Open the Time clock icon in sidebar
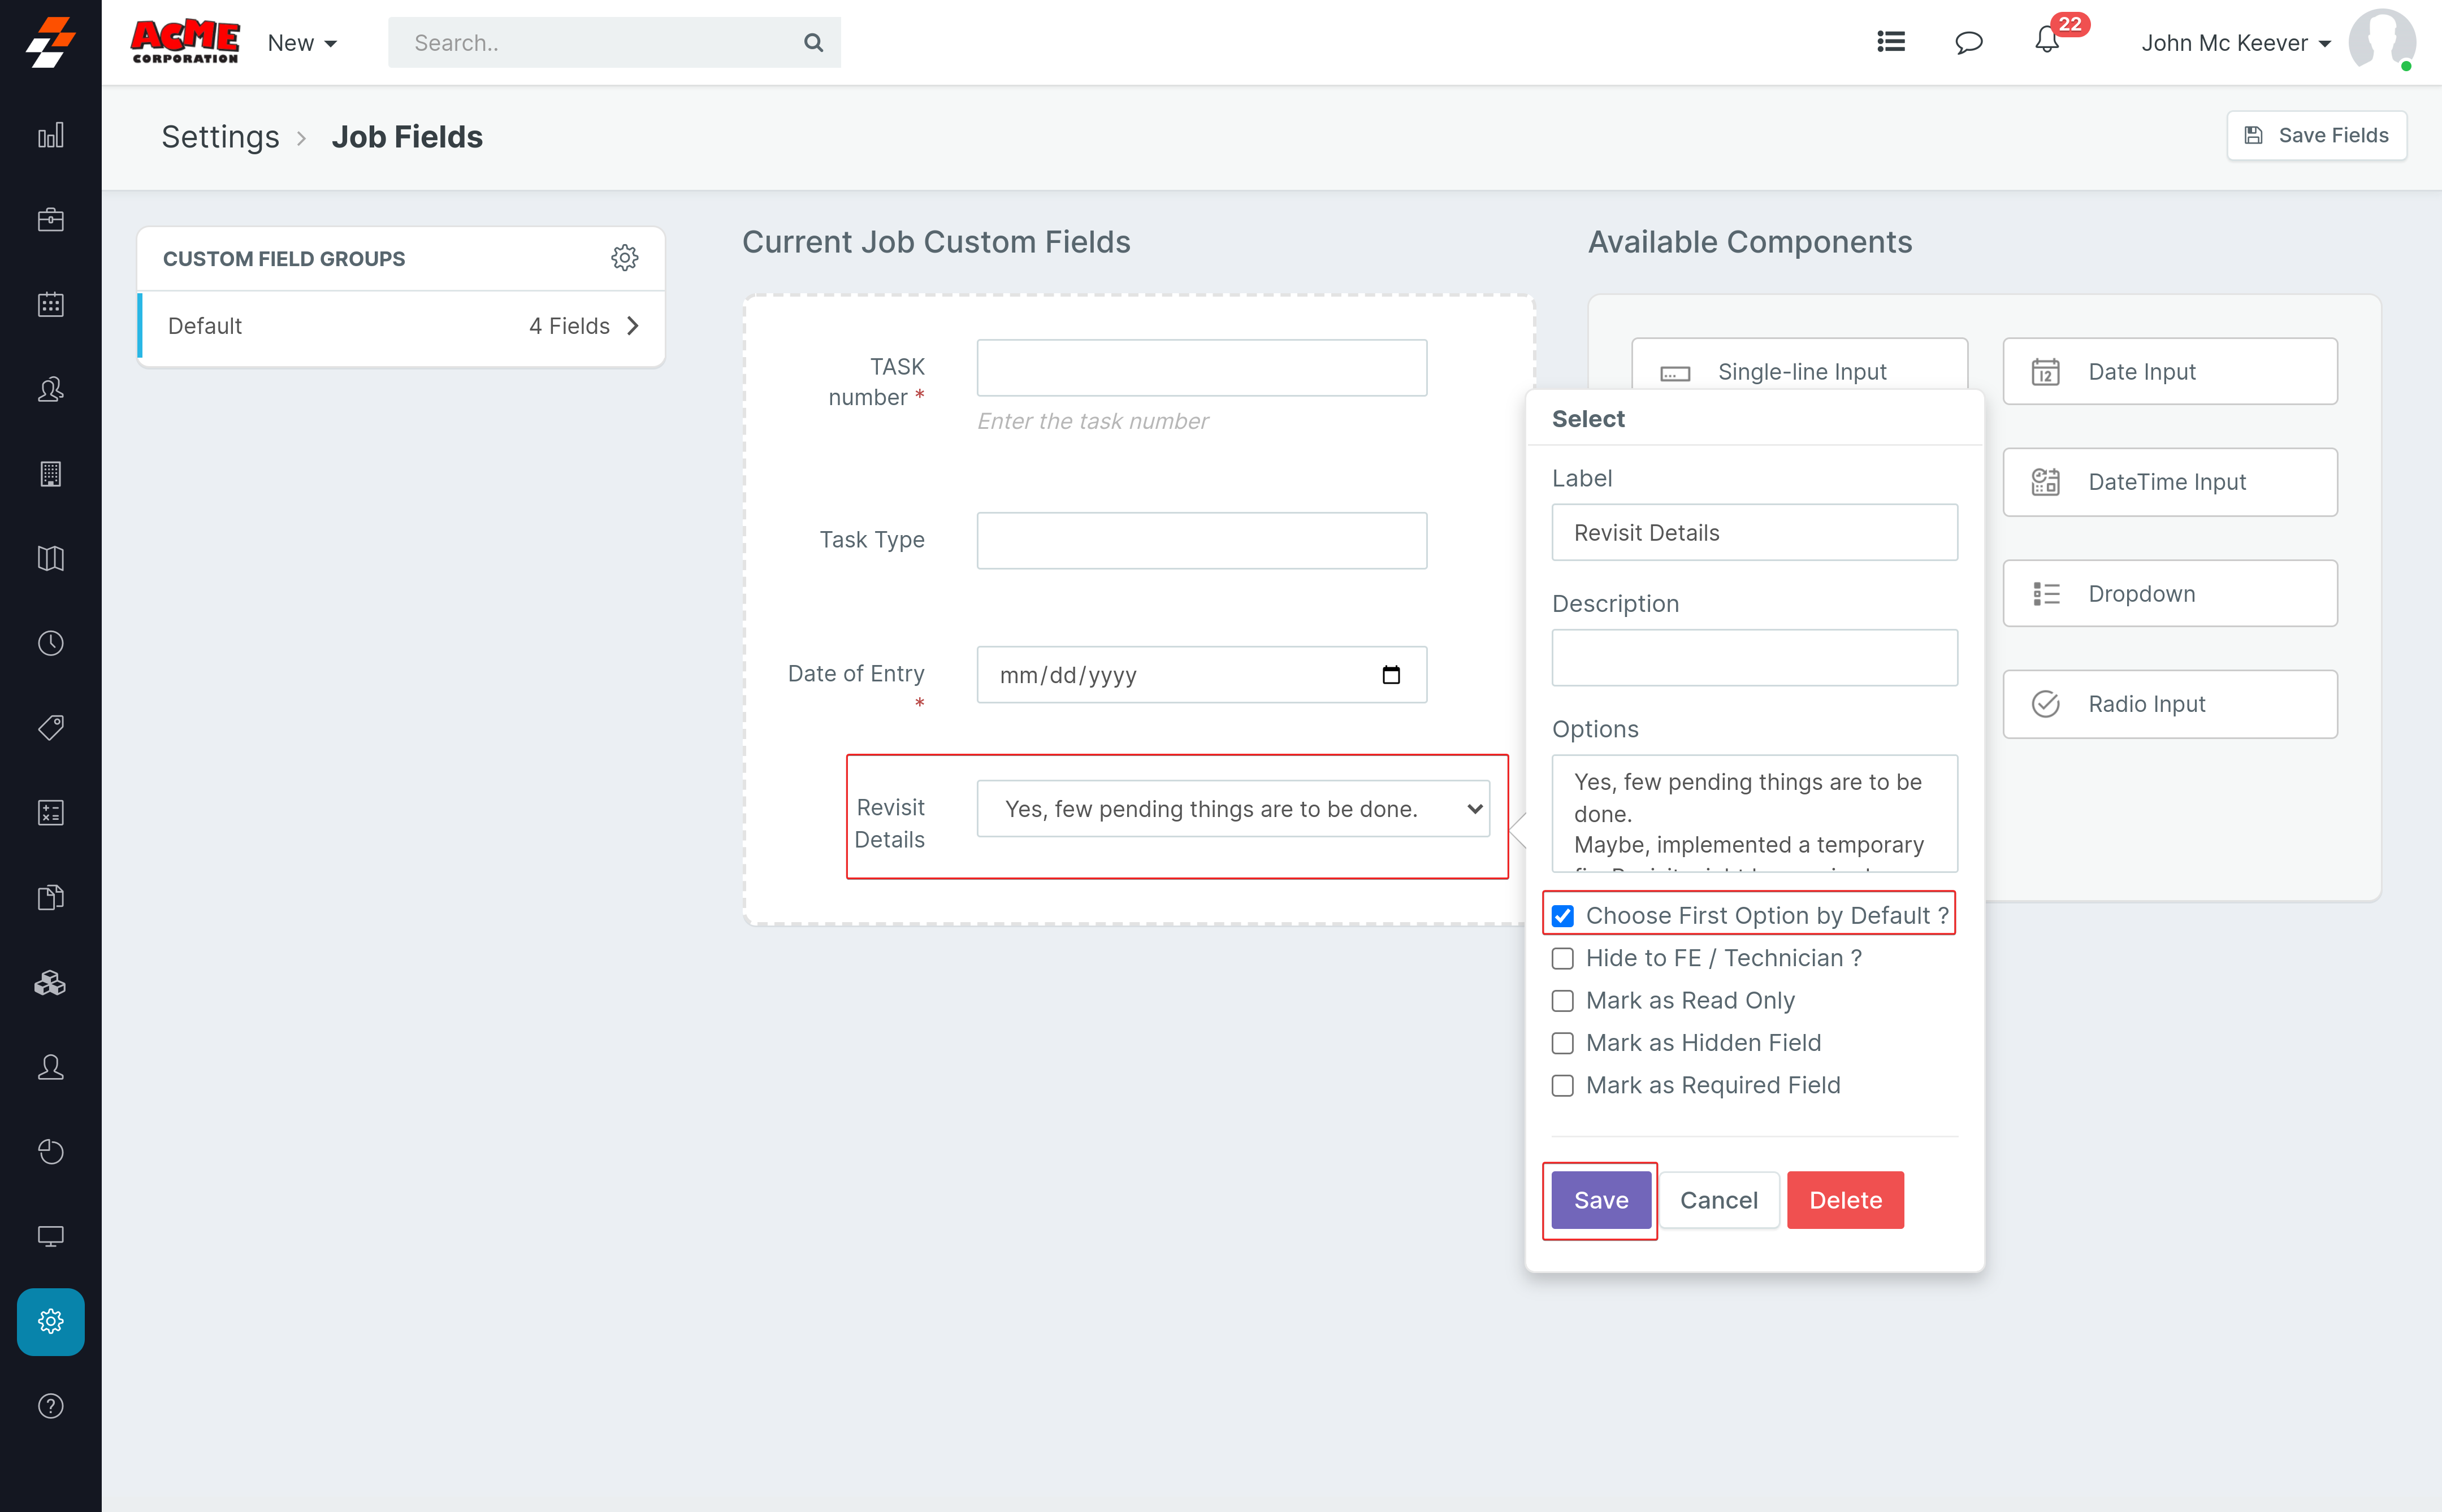 [50, 643]
